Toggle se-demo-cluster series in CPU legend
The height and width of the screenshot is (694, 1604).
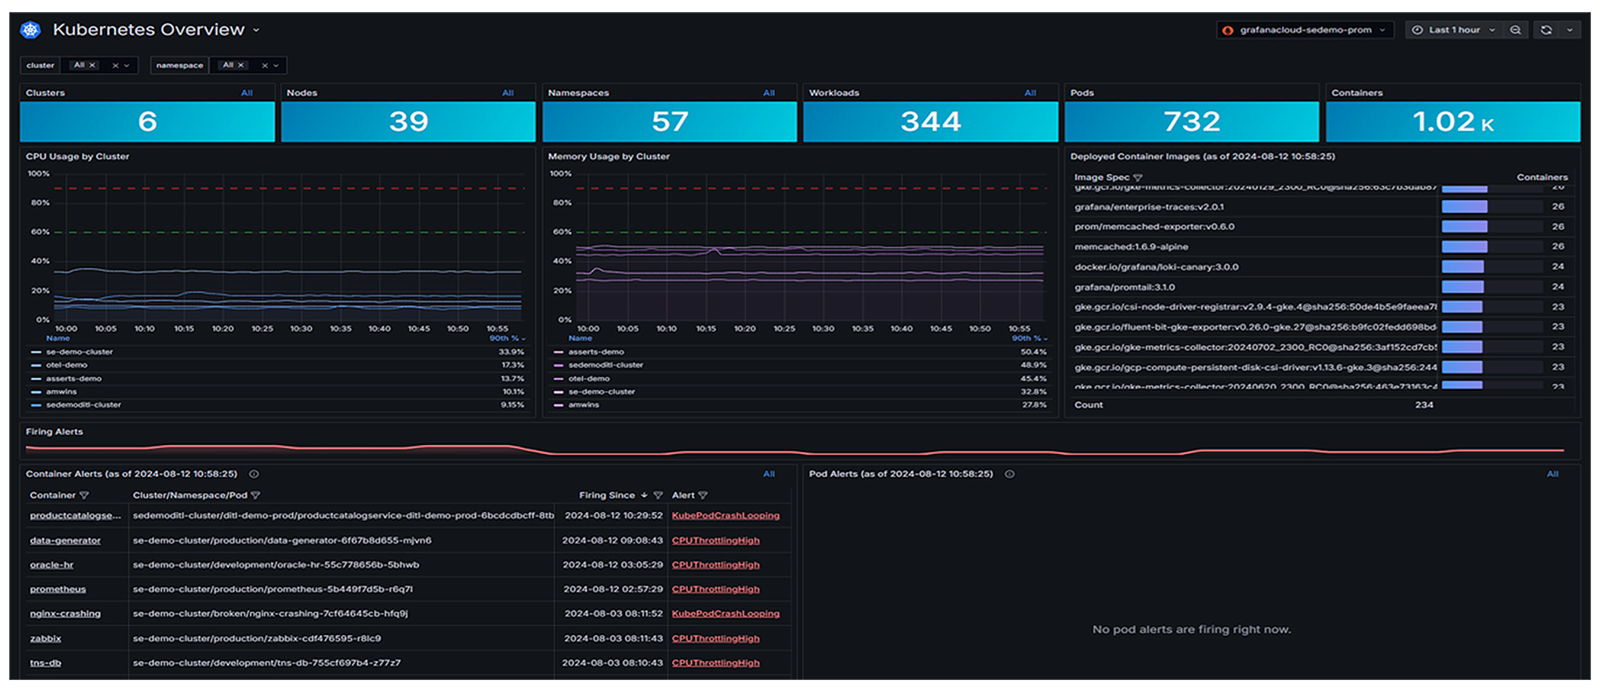79,352
